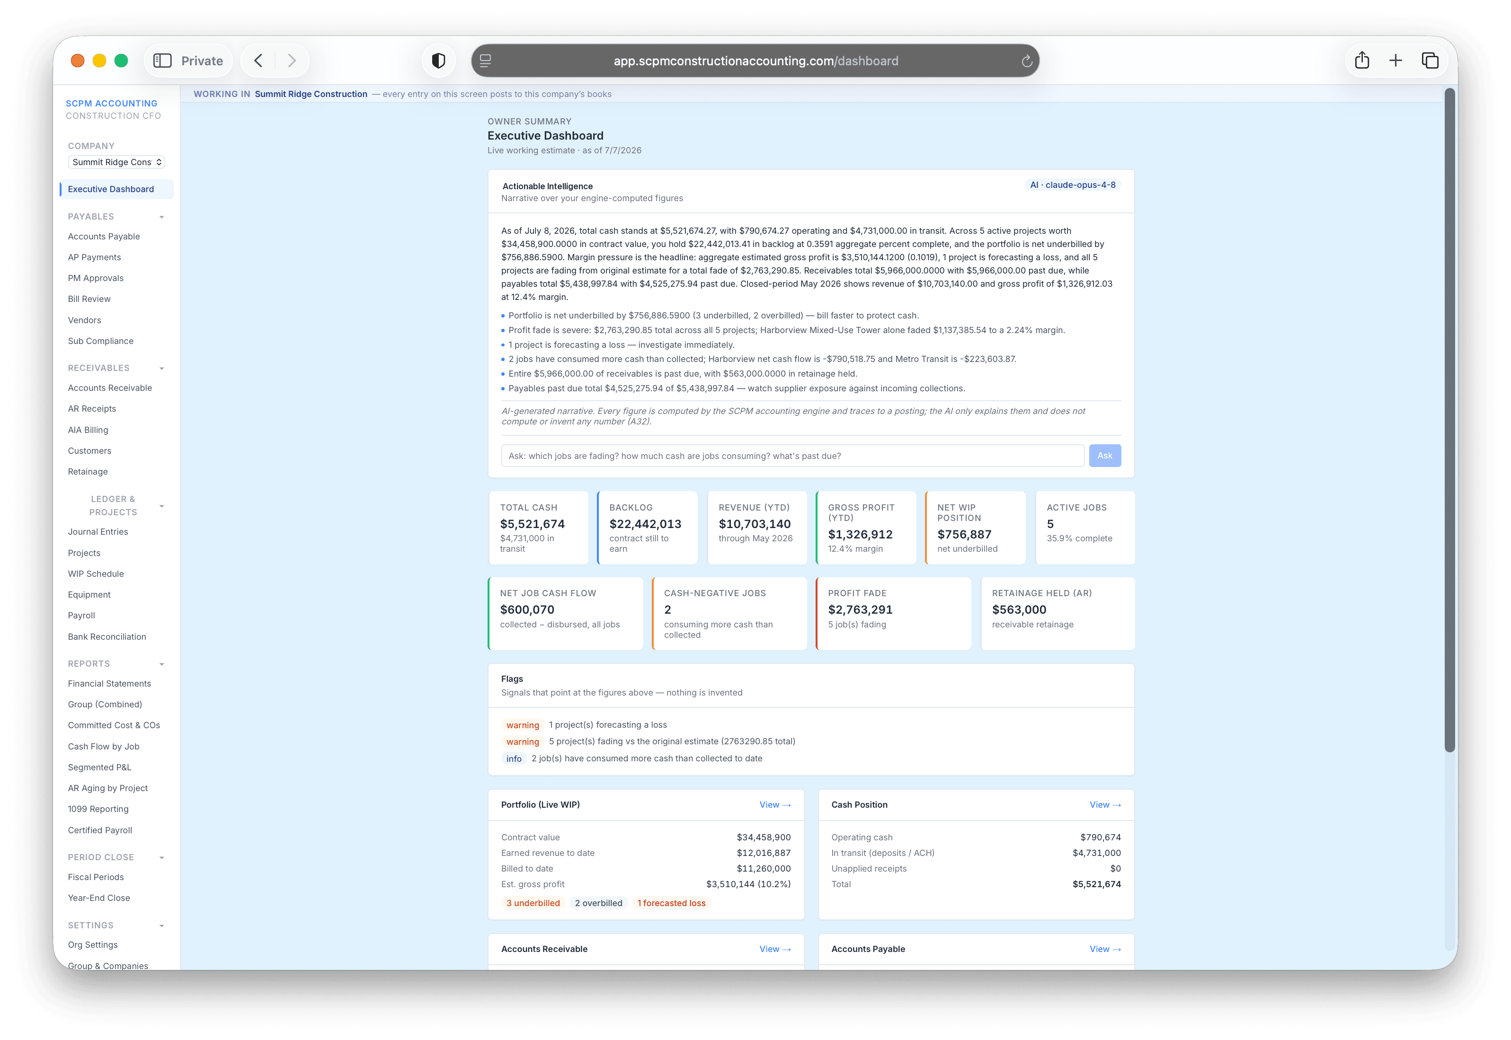Viewport: 1511px width, 1040px height.
Task: Select Executive Dashboard in sidebar
Action: 116,189
